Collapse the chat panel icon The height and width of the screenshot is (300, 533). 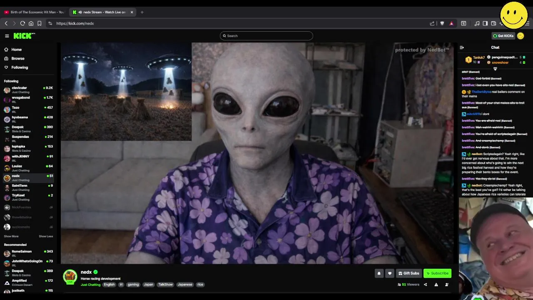click(x=462, y=47)
